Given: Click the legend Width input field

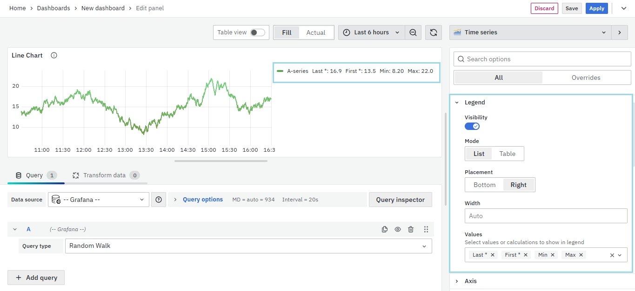Looking at the screenshot, I should click(x=546, y=216).
